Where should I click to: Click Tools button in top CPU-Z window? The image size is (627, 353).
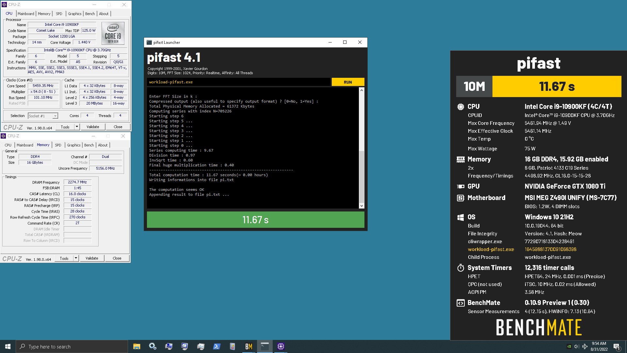[65, 127]
